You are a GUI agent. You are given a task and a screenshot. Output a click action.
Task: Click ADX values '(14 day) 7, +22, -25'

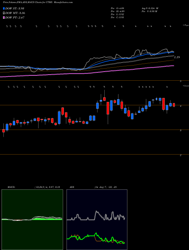(x=105, y=187)
